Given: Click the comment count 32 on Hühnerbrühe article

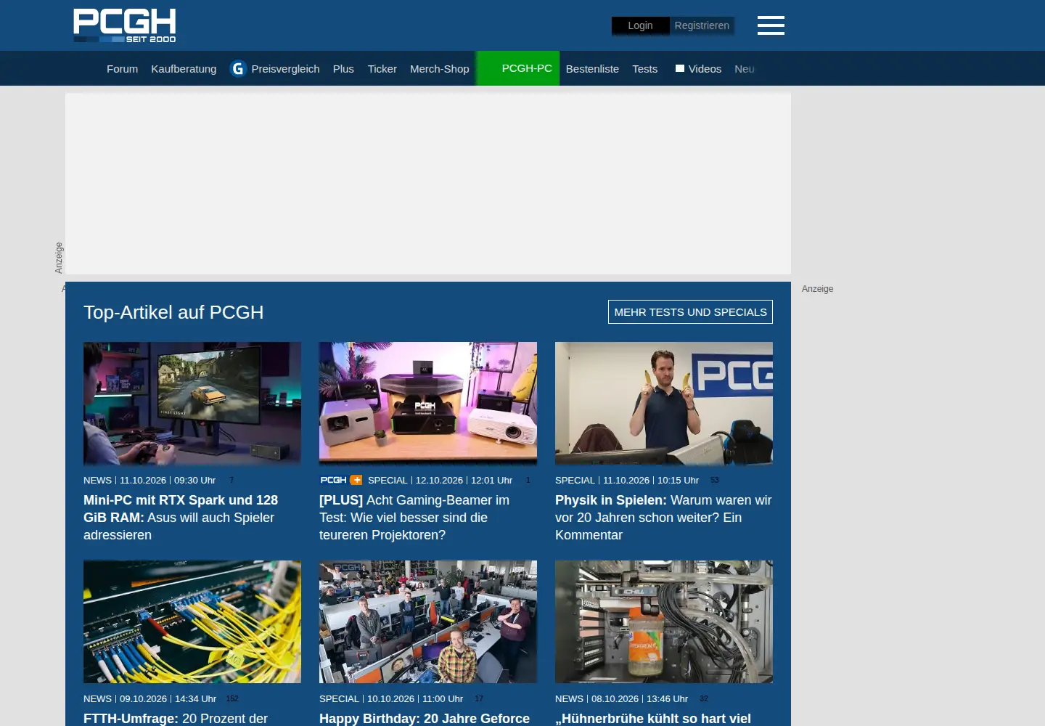Looking at the screenshot, I should pyautogui.click(x=704, y=698).
